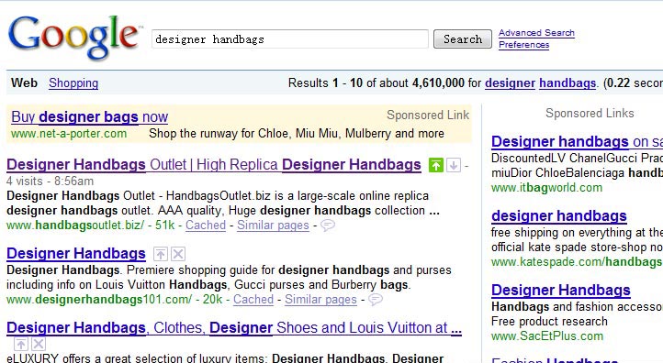663x363 pixels.
Task: Select the Web tab
Action: tap(24, 82)
